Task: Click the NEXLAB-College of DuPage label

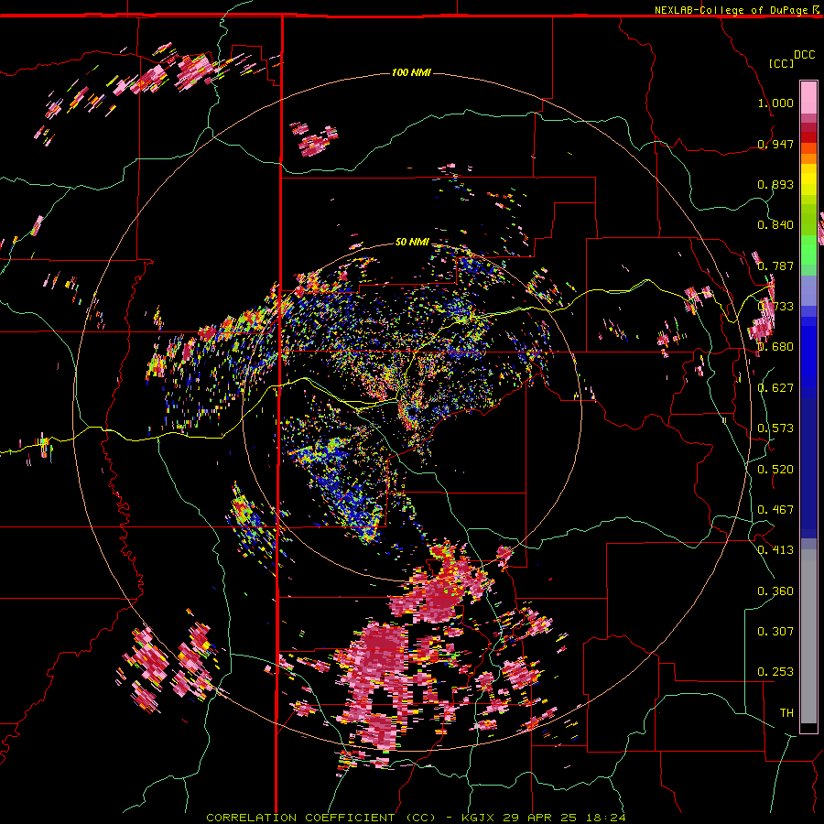Action: pyautogui.click(x=732, y=10)
